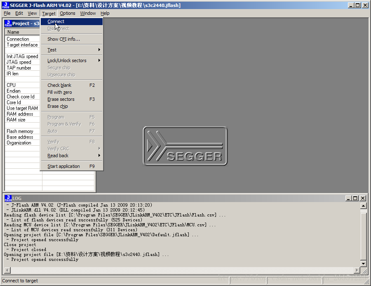Screen dimensions: 371x286
Task: Select the Connection row
Action: pos(23,39)
